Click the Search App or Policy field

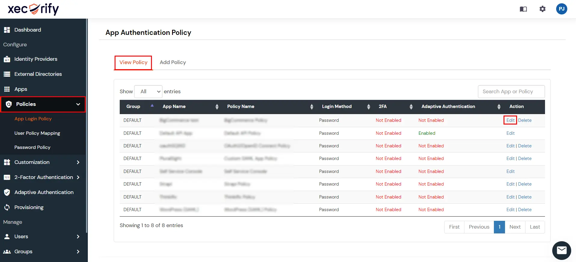click(511, 91)
